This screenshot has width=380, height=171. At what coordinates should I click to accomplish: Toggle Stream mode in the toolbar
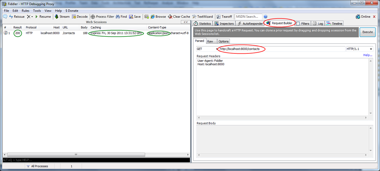click(x=62, y=17)
